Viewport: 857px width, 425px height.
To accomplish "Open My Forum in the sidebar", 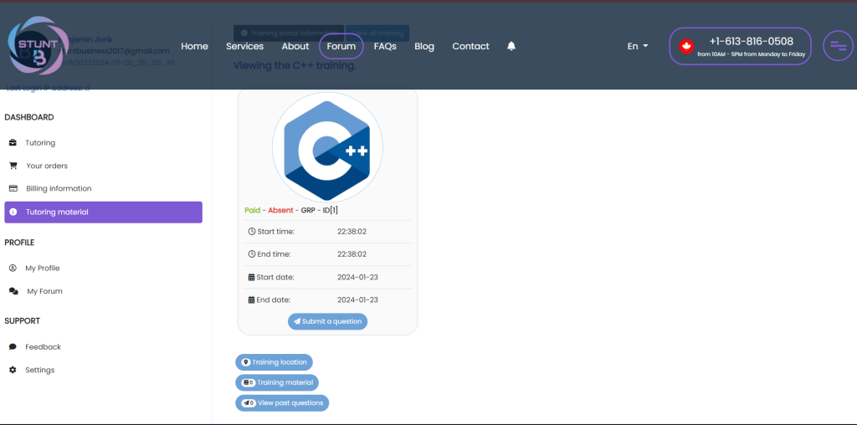I will (x=103, y=291).
